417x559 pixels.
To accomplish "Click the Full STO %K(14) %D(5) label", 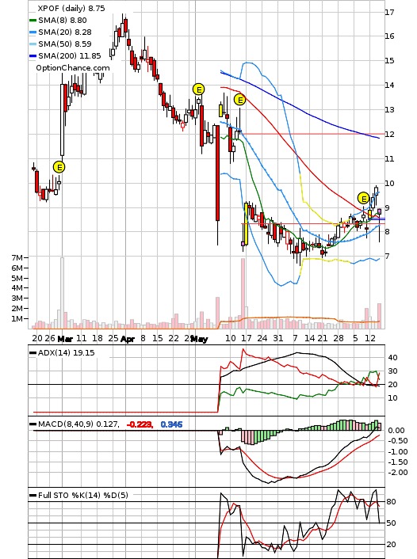I will (82, 495).
